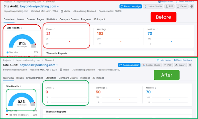Image resolution: width=198 pixels, height=119 pixels.
Task: Open Compare Crawls tab in After screenshot
Action: pos(68,78)
